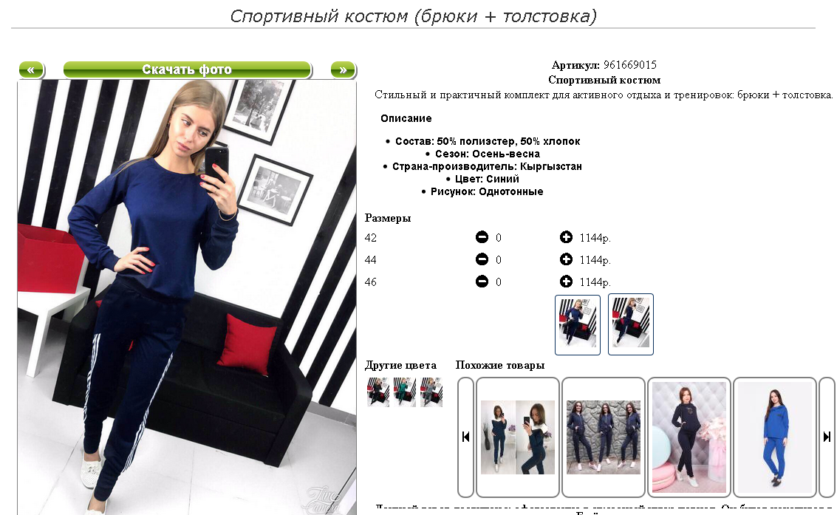
Task: Choose the green color variant thumbnail
Action: [405, 392]
